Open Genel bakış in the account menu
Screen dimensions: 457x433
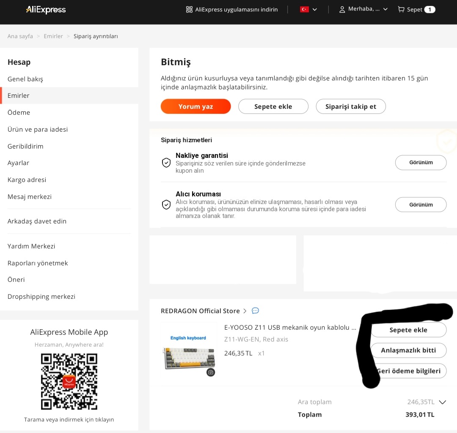[25, 79]
